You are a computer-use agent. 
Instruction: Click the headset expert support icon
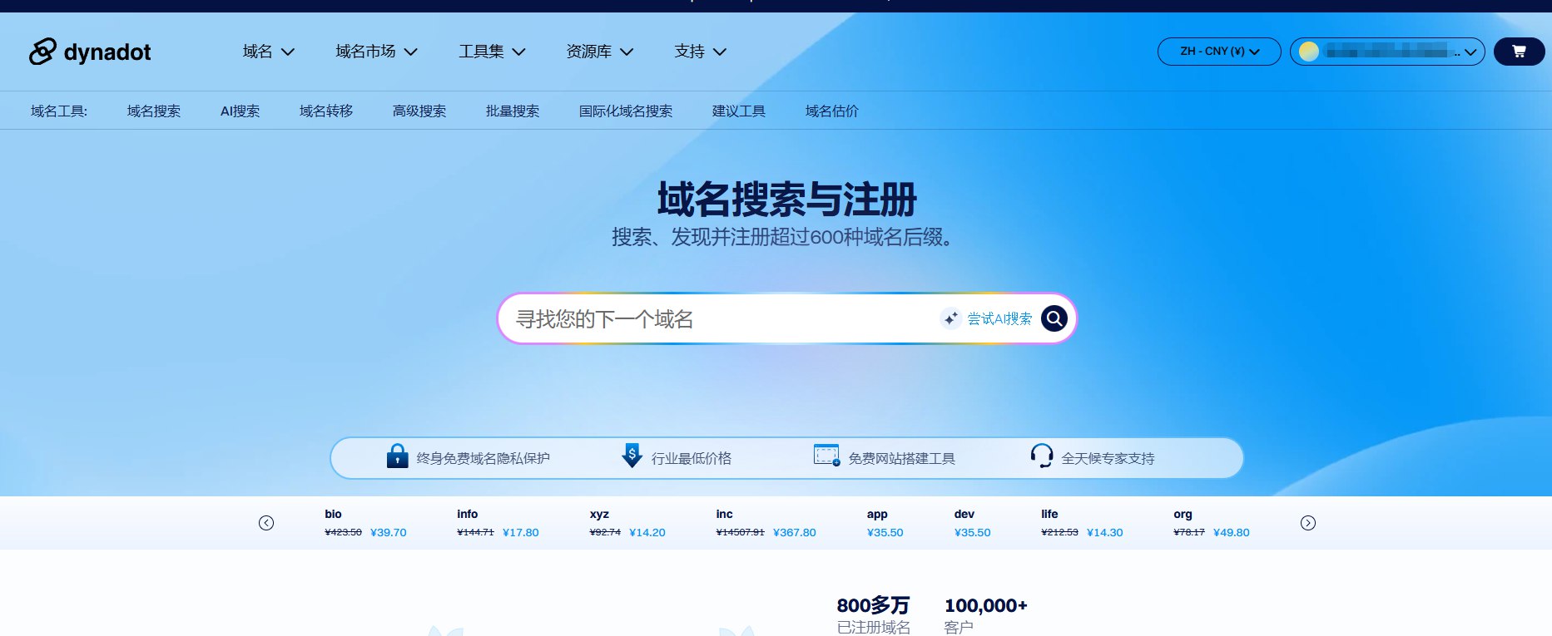coord(1041,456)
